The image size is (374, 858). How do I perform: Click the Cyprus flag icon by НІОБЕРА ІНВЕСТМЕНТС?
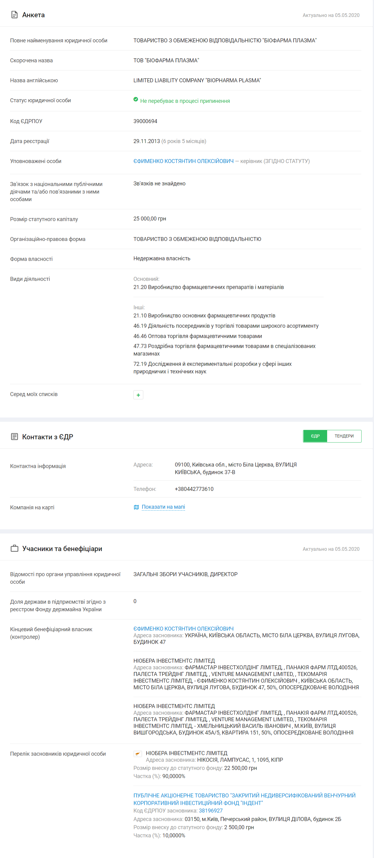(138, 753)
